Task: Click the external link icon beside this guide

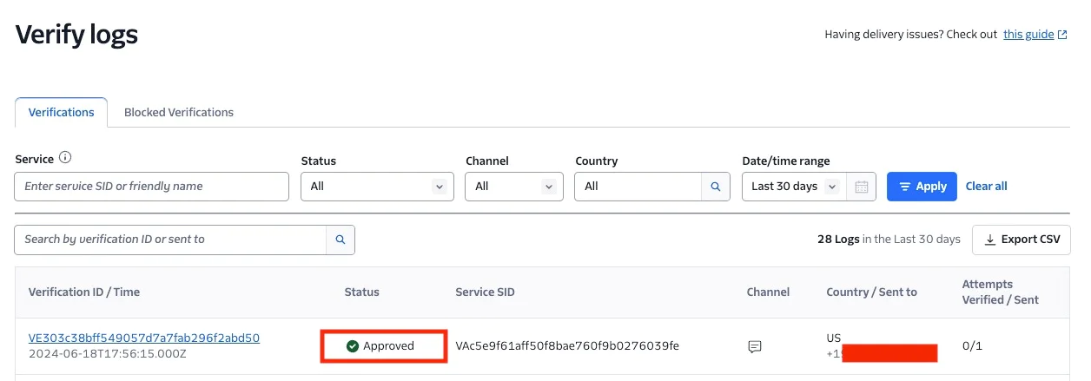Action: coord(1062,35)
